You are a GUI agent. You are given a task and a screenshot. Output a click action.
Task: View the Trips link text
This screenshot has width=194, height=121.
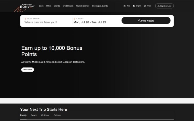pyautogui.click(x=149, y=6)
